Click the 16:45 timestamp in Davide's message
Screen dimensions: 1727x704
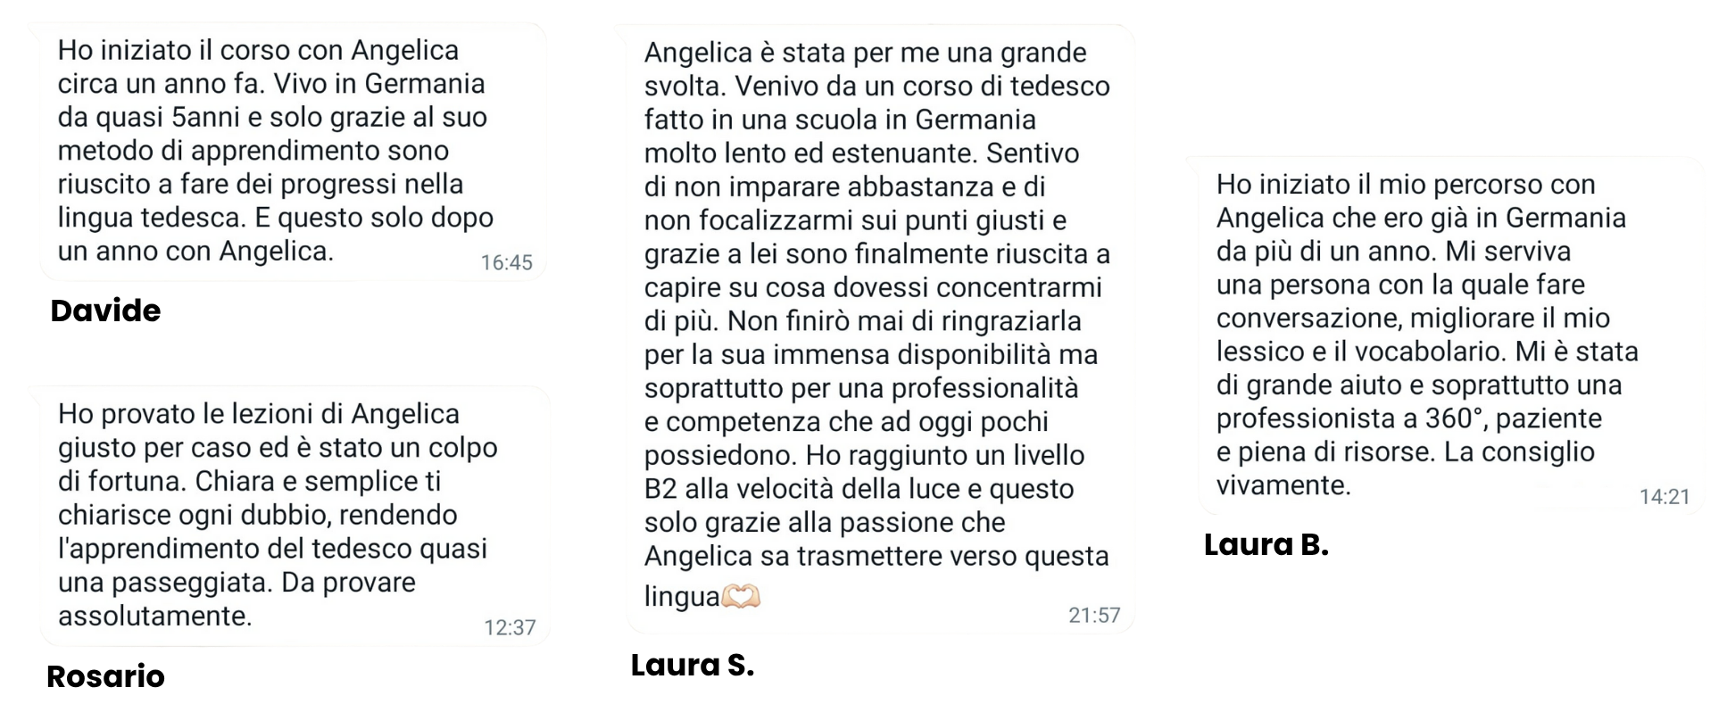click(x=506, y=262)
